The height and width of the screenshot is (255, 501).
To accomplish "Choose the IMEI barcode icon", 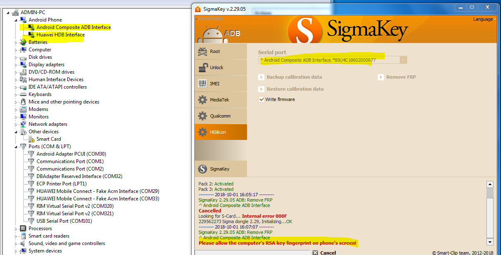I will point(203,84).
